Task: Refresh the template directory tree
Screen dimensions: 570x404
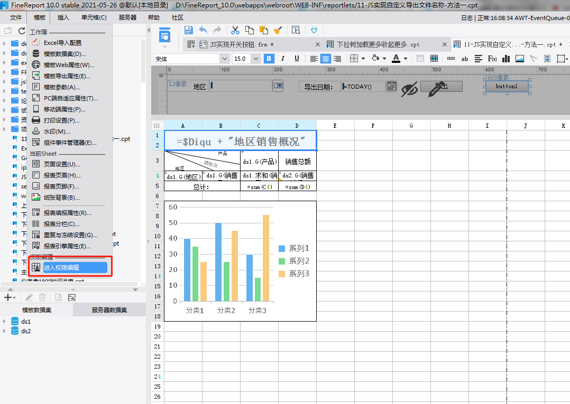Action: [x=22, y=31]
